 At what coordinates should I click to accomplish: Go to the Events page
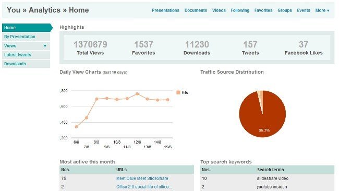[x=304, y=10]
